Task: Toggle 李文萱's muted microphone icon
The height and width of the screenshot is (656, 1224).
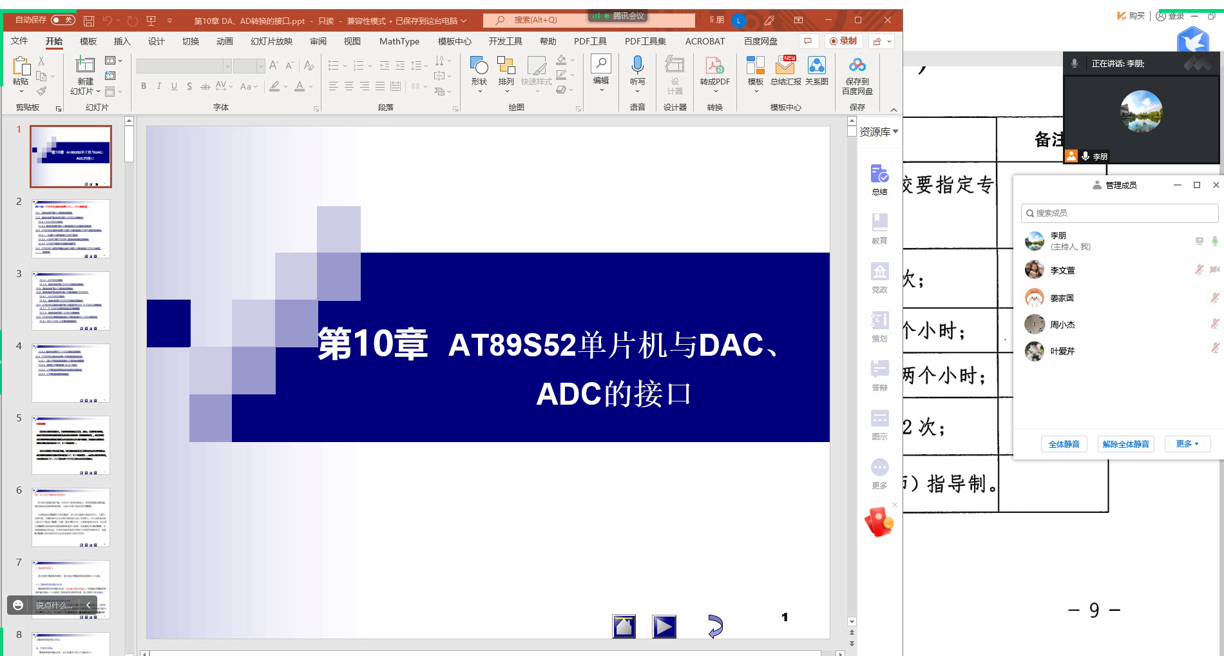Action: [1199, 269]
